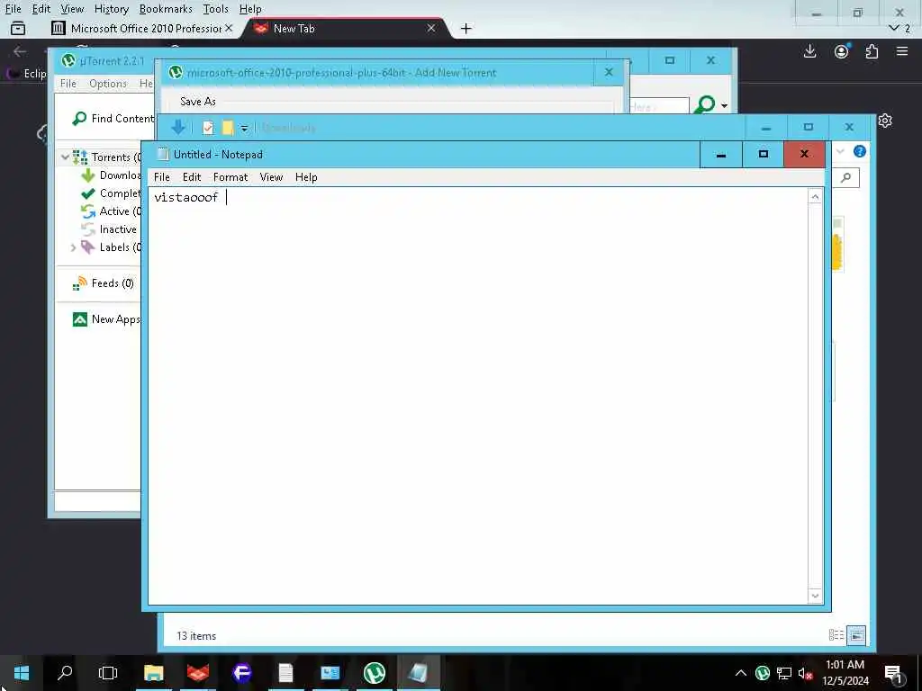Click the volume tray icon

(x=805, y=673)
